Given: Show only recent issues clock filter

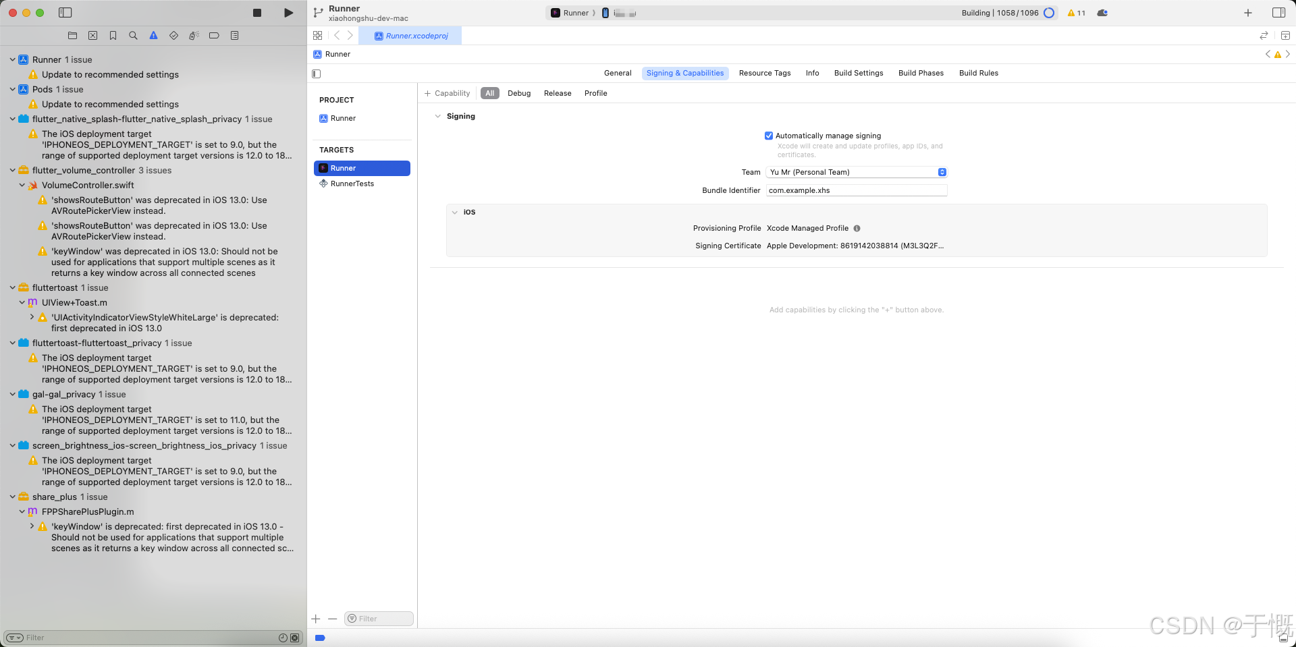Looking at the screenshot, I should tap(283, 638).
